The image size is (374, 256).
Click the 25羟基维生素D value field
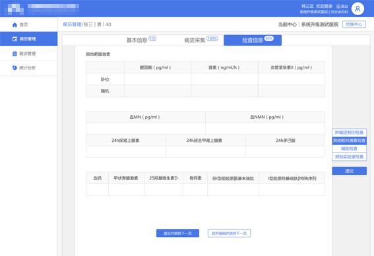point(164,189)
